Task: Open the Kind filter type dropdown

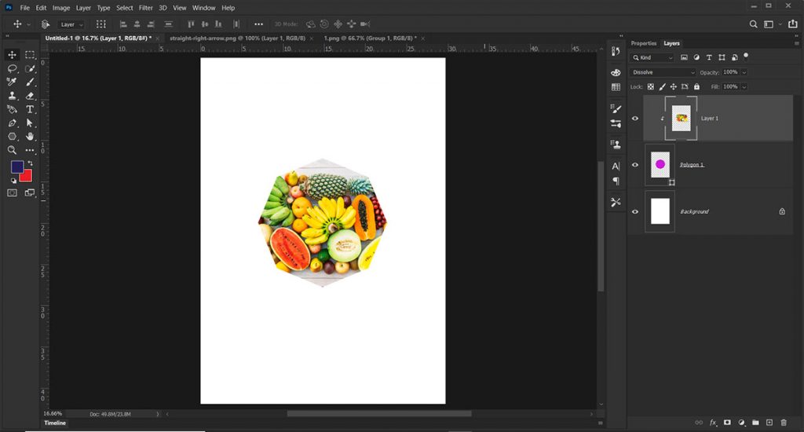Action: (652, 57)
